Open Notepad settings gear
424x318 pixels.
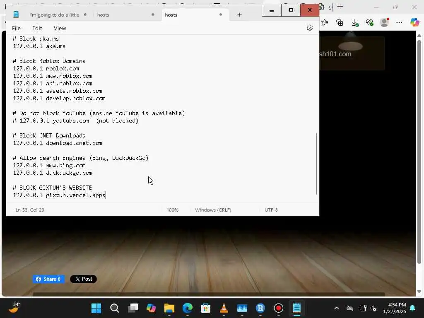(310, 28)
